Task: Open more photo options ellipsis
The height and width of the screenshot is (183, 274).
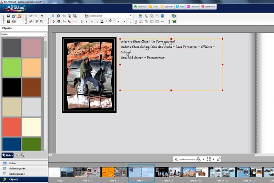Action: (163, 21)
